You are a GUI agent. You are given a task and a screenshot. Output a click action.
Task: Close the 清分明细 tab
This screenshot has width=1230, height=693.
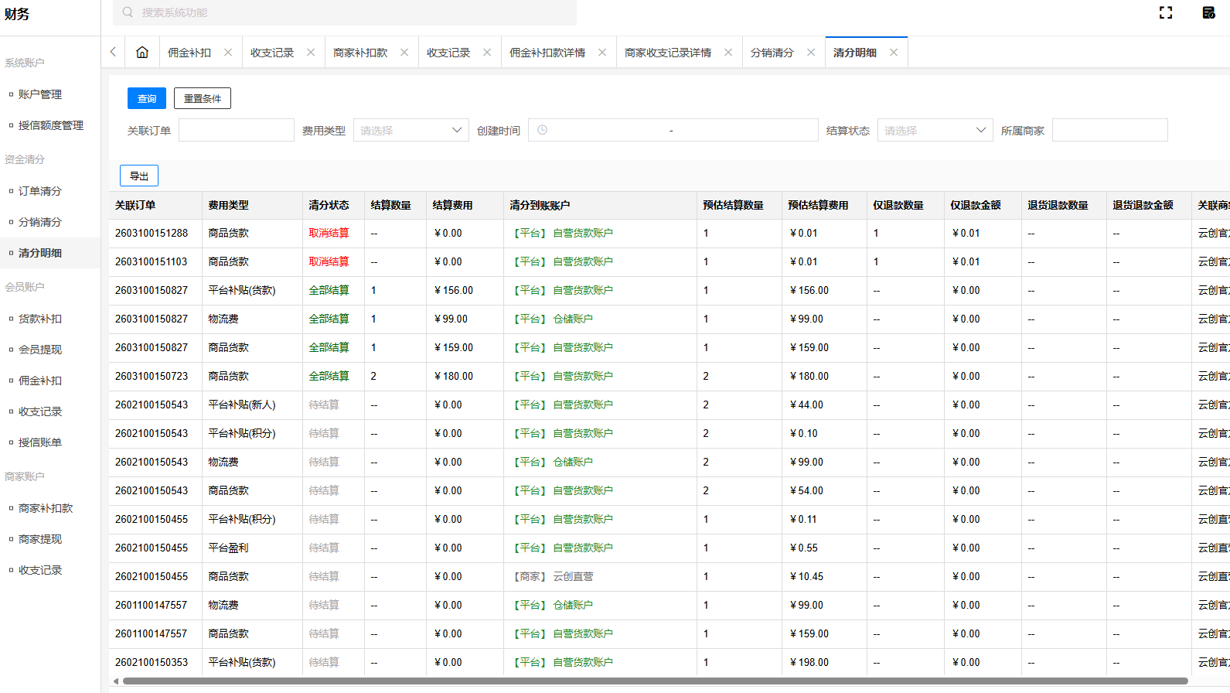[x=894, y=53]
